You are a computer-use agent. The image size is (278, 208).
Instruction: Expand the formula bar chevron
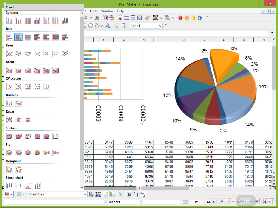[x=272, y=32]
